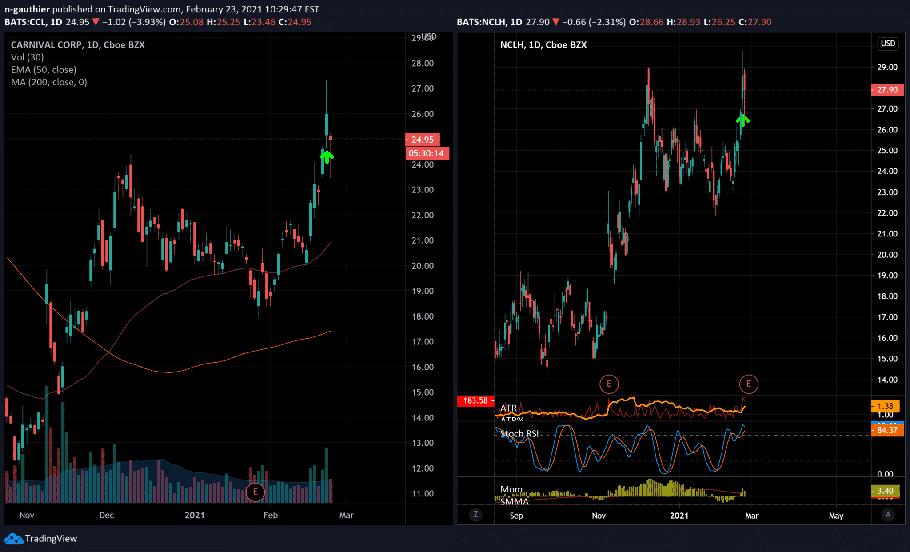This screenshot has height=552, width=910.
Task: Click the 2021 label on CCL time axis
Action: tap(195, 516)
